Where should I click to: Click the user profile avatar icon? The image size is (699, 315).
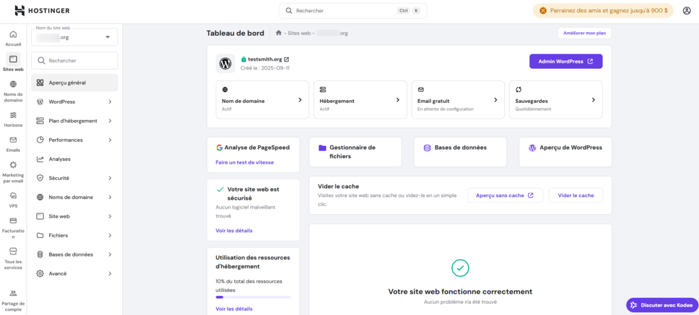[685, 11]
